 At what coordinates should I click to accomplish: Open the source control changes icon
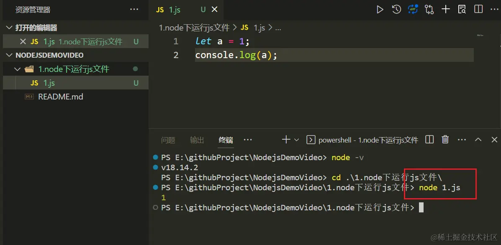tap(429, 10)
